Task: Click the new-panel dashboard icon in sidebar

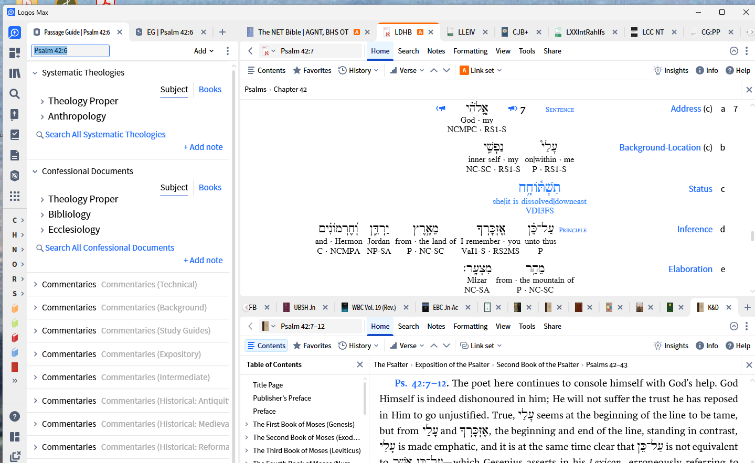Action: click(x=15, y=53)
